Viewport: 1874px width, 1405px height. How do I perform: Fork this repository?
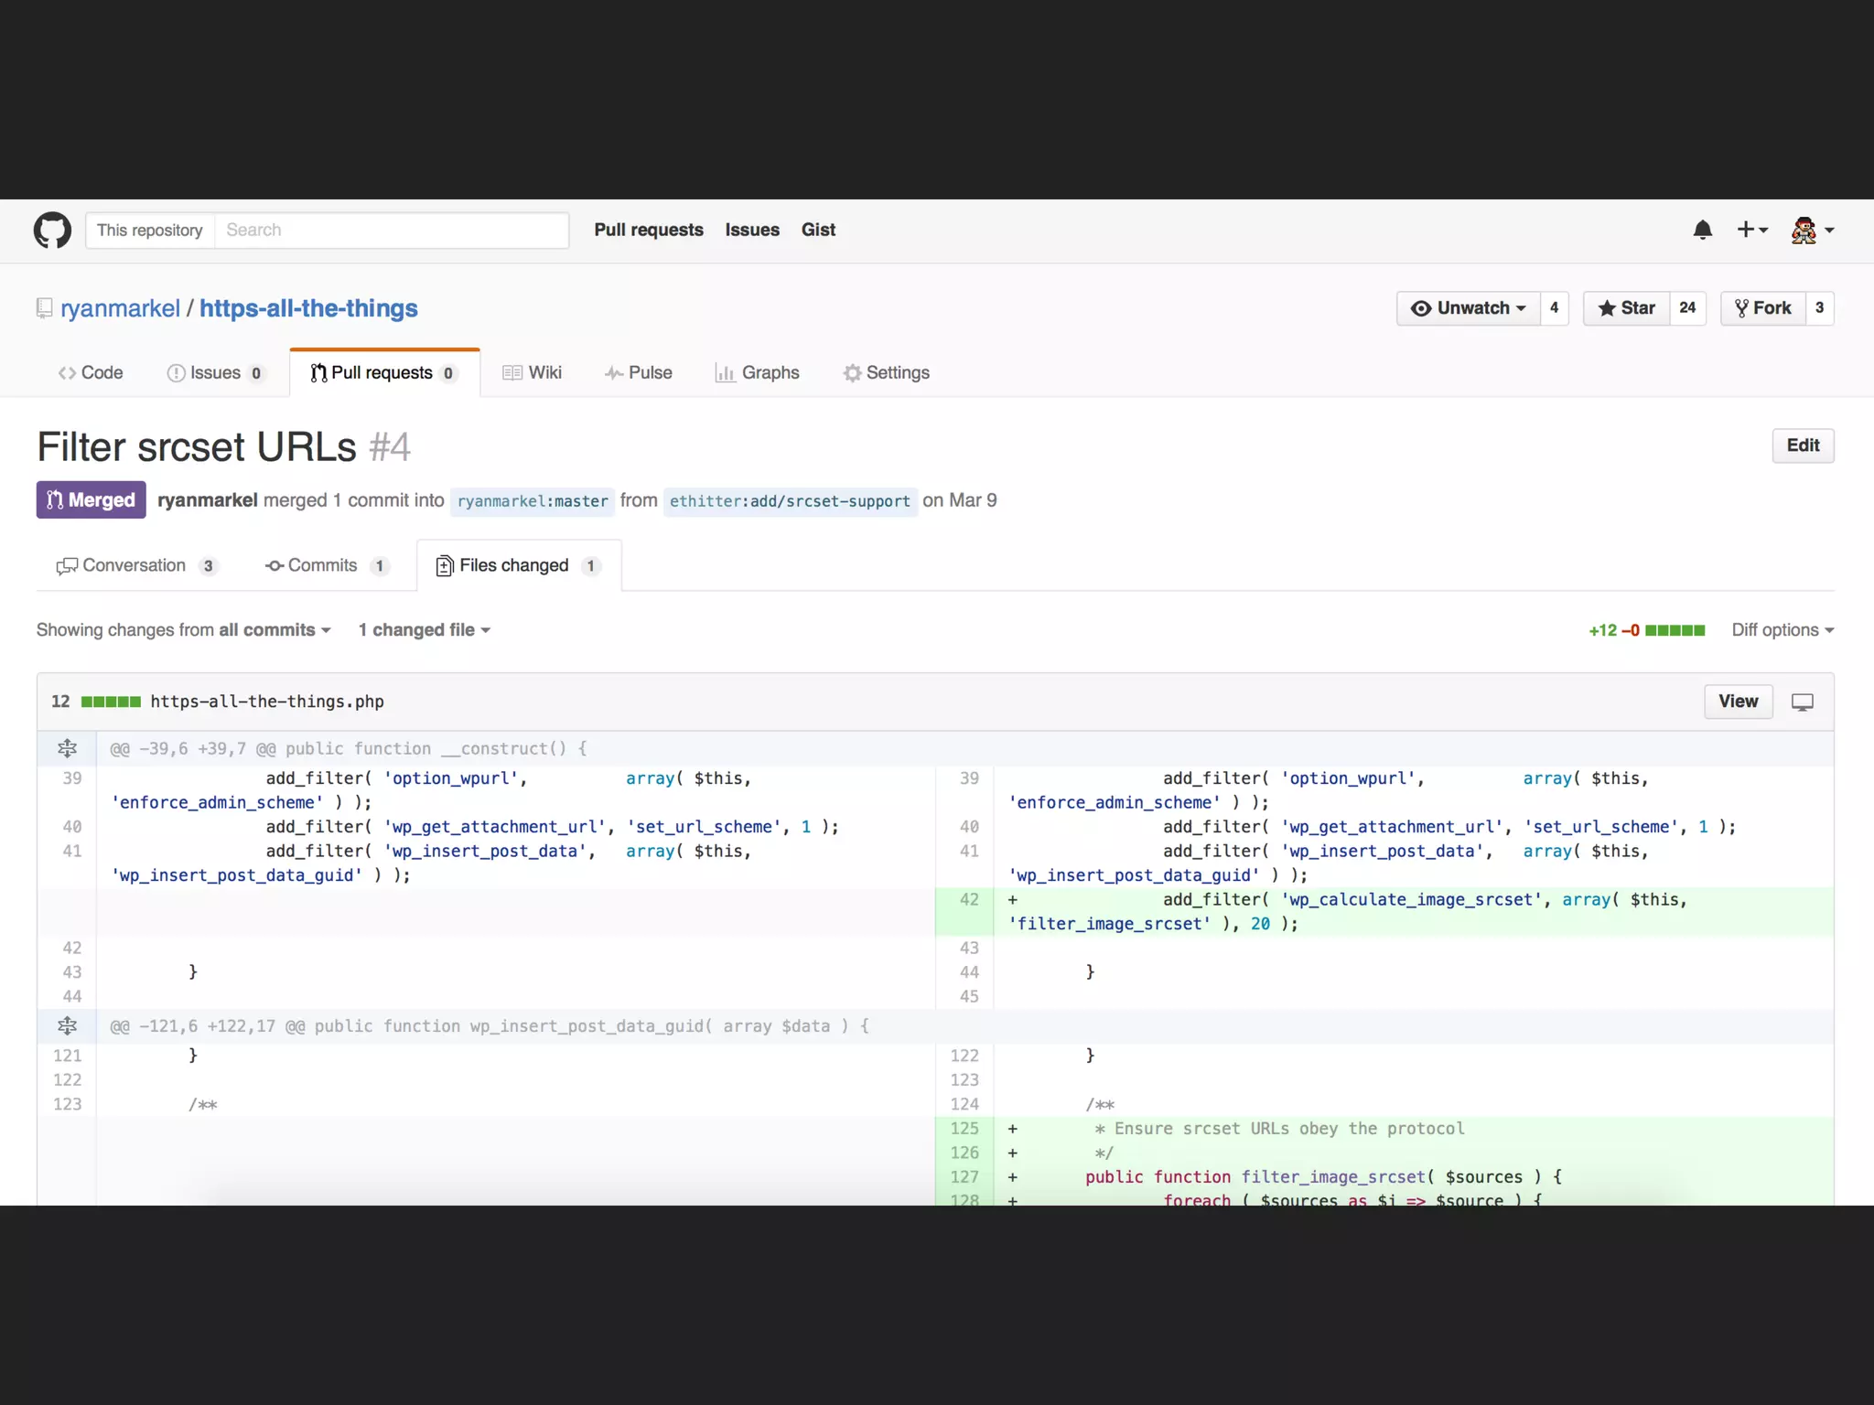coord(1762,308)
